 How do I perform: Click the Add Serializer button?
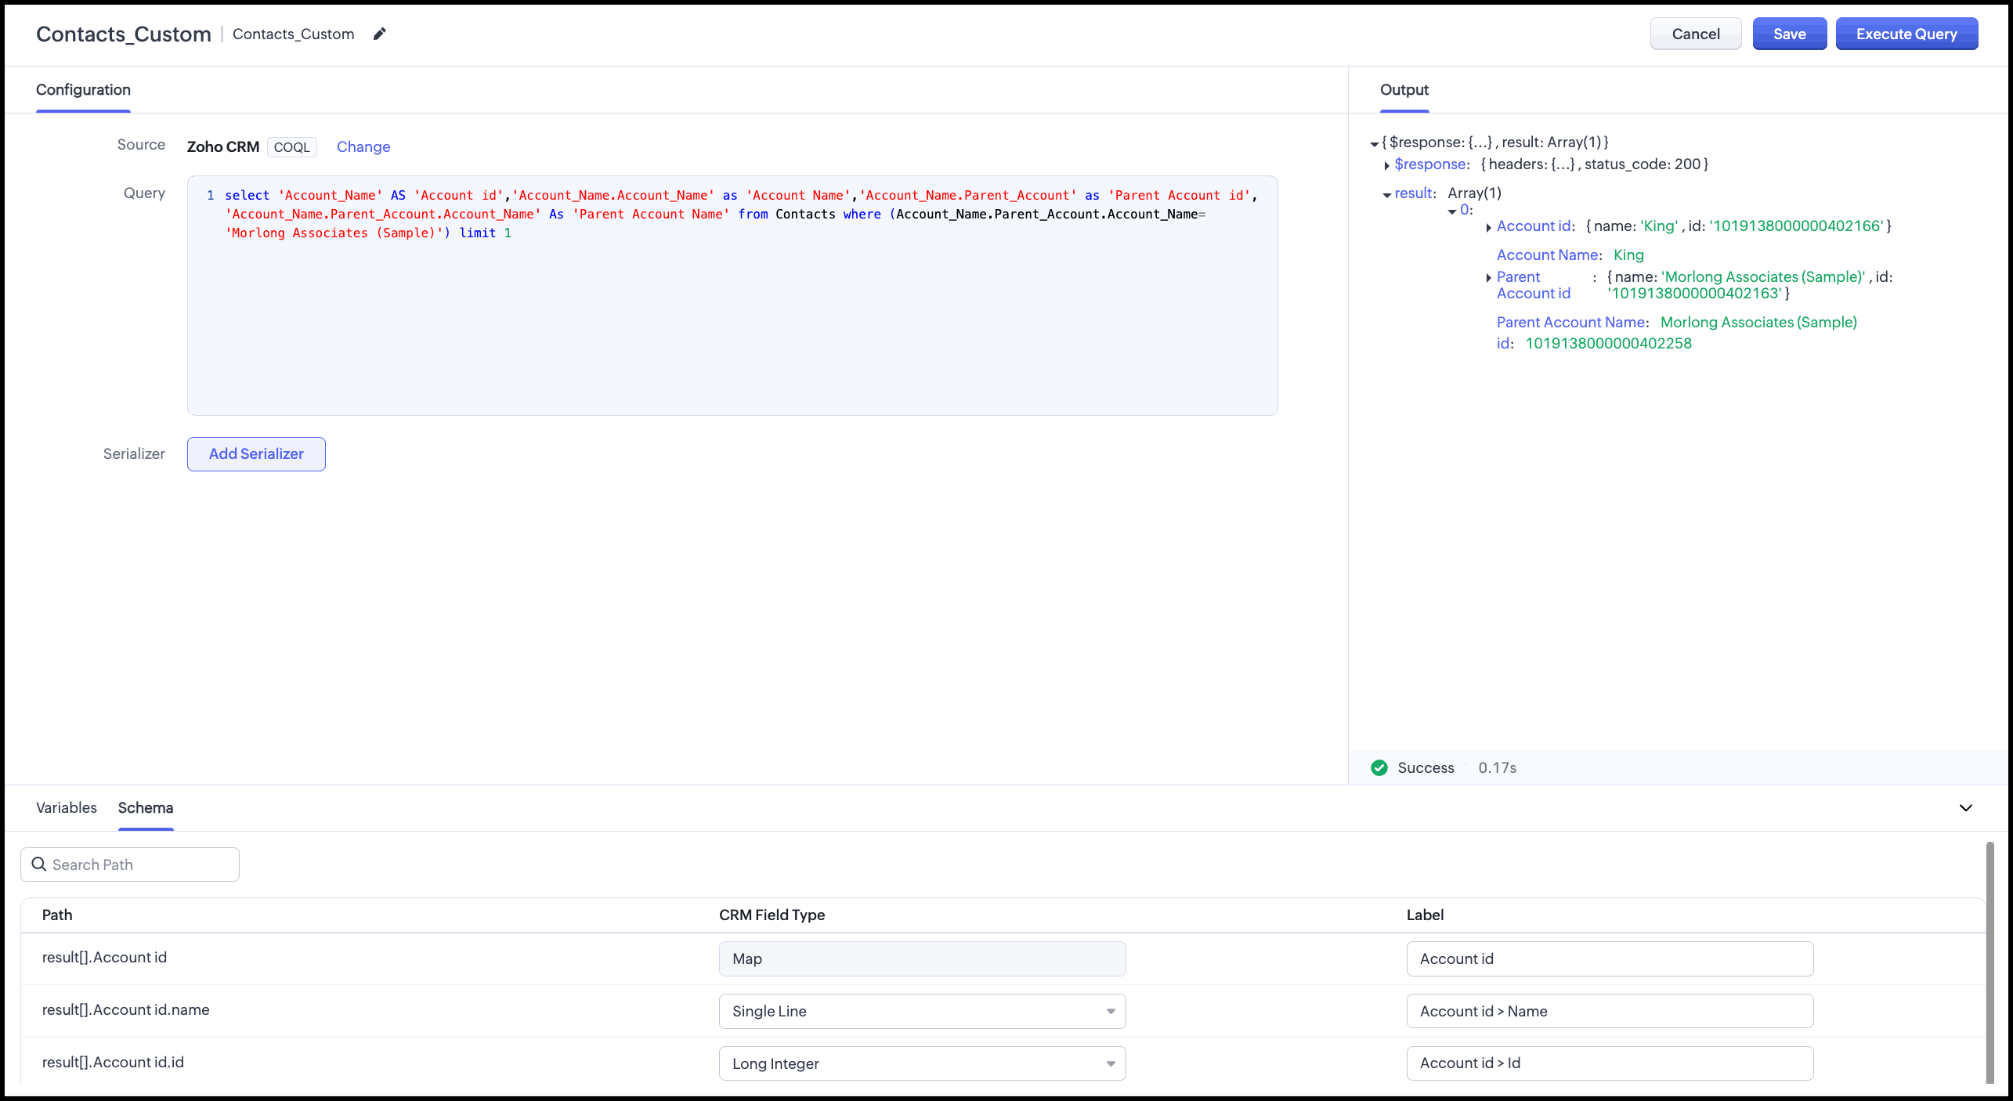256,453
